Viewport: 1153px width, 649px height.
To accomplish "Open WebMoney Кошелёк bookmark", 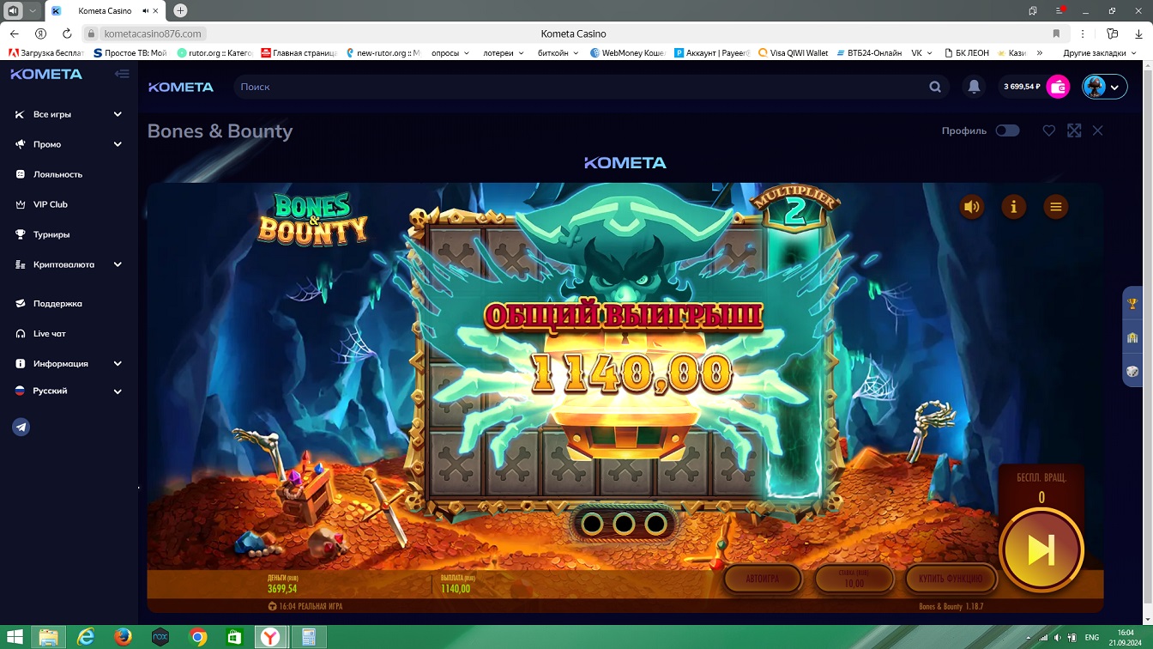I will point(628,52).
